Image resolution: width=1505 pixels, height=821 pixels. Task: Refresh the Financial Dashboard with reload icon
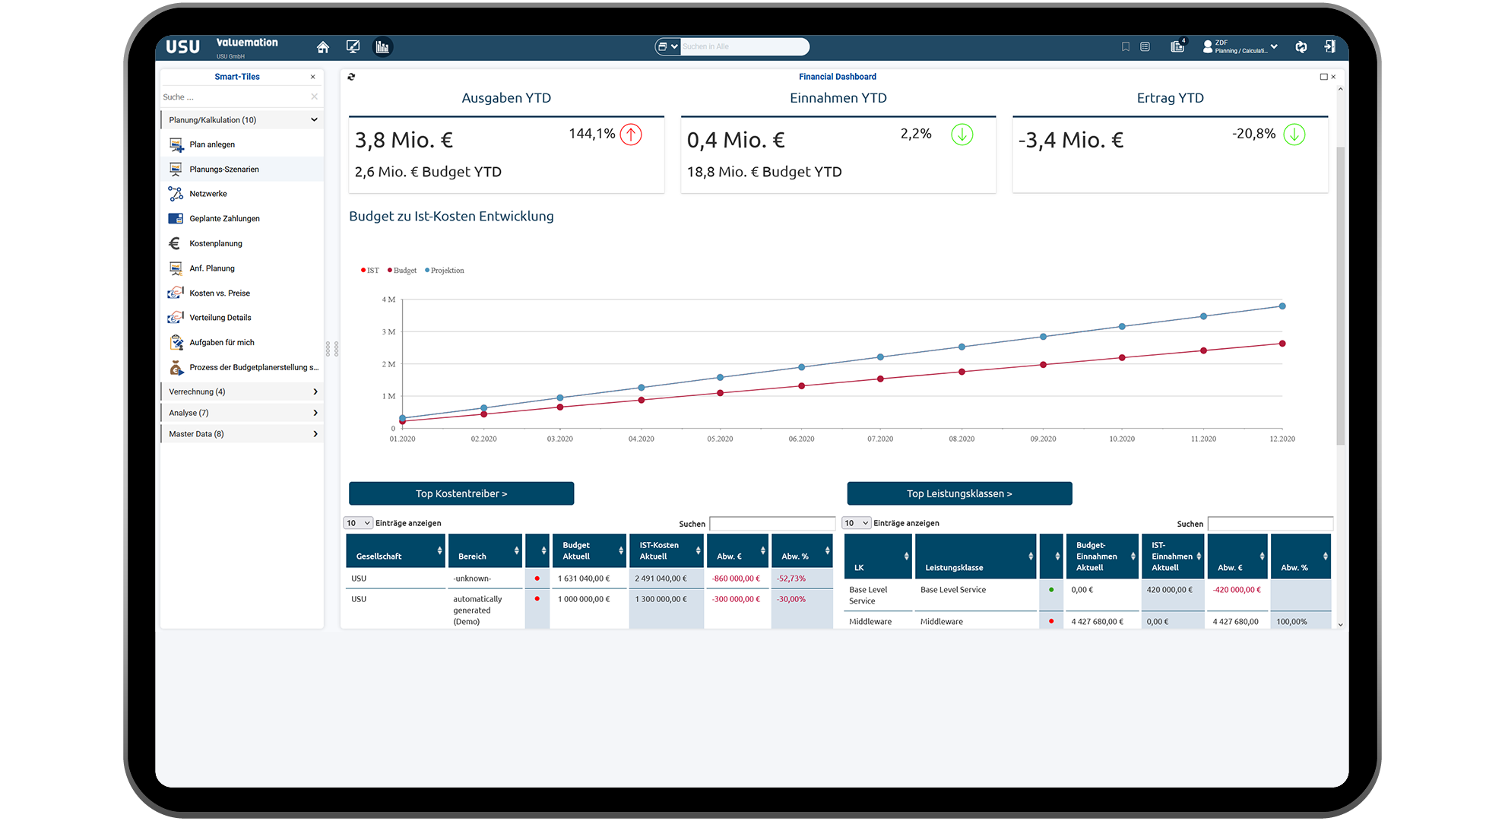tap(351, 77)
